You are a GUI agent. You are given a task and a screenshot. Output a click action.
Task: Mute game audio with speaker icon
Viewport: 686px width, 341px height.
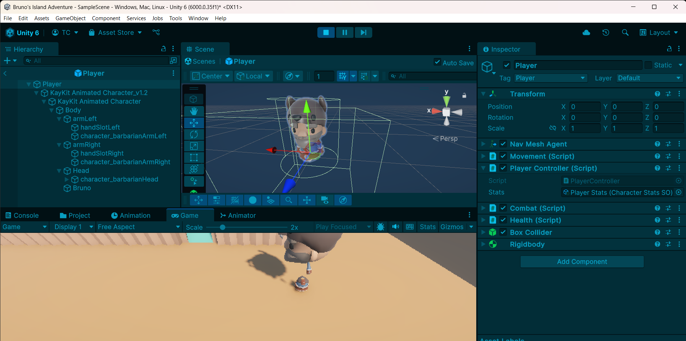396,227
